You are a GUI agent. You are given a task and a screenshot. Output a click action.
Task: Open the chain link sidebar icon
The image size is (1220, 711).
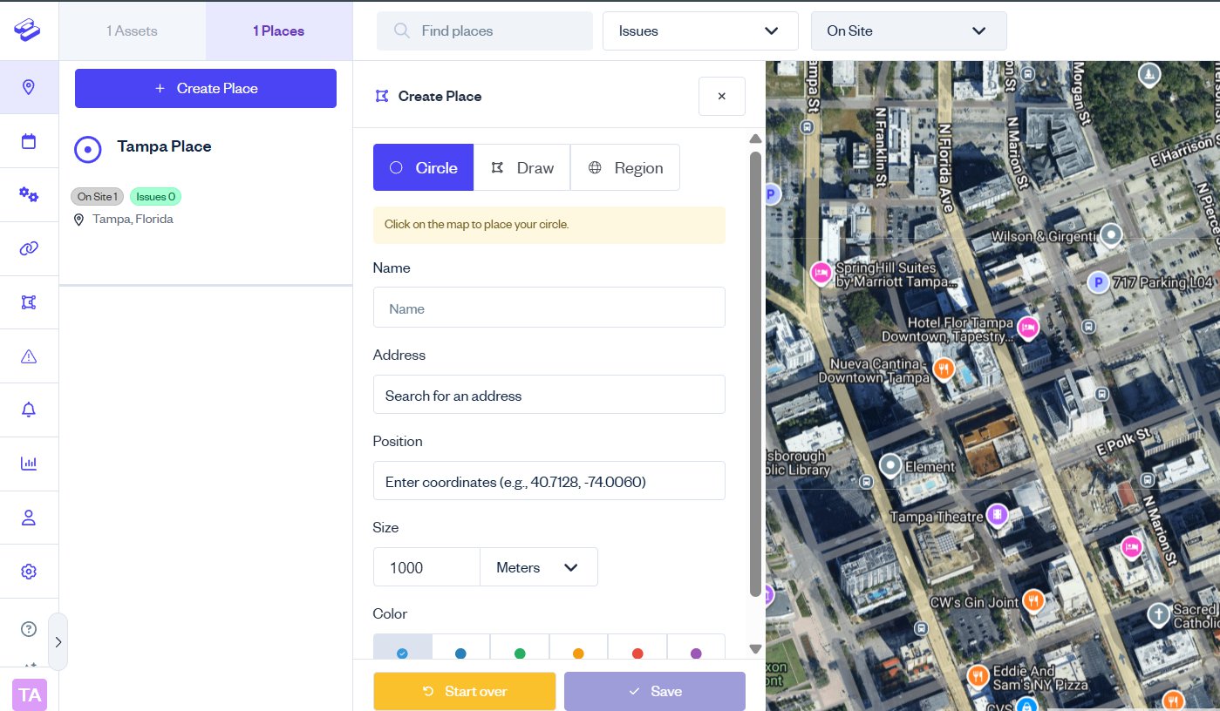point(29,248)
